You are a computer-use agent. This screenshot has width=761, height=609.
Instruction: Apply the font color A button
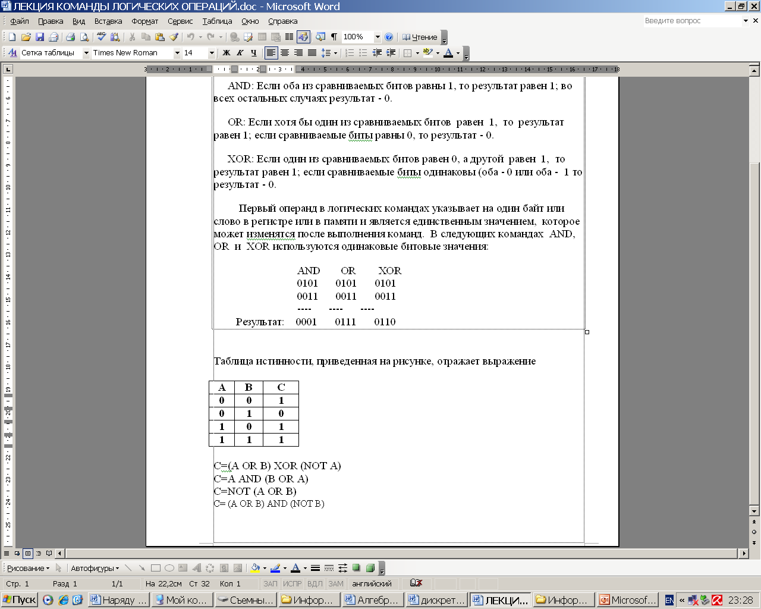(x=448, y=53)
